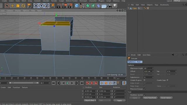The width and height of the screenshot is (187, 105).
Task: Click the Record Active Objects button
Action: (x=88, y=83)
